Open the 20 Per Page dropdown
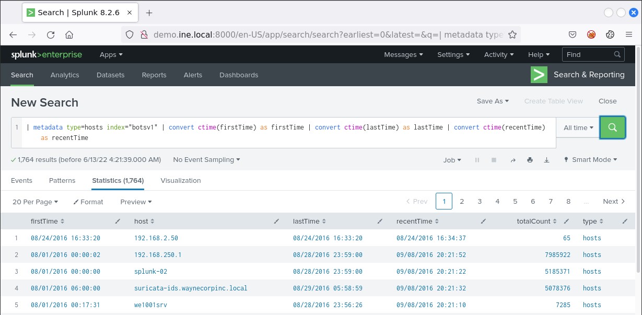Screen dimensions: 642x315 click(x=35, y=202)
